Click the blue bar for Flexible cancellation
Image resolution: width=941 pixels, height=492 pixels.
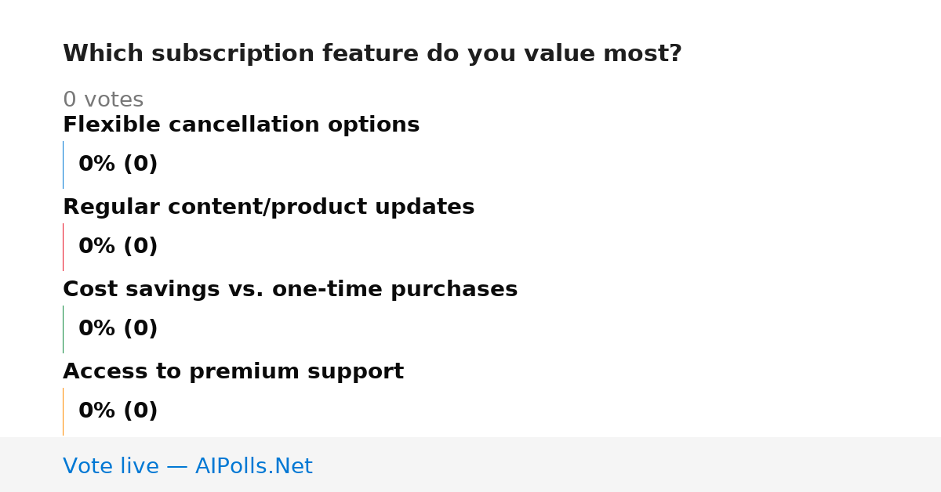[x=63, y=165]
